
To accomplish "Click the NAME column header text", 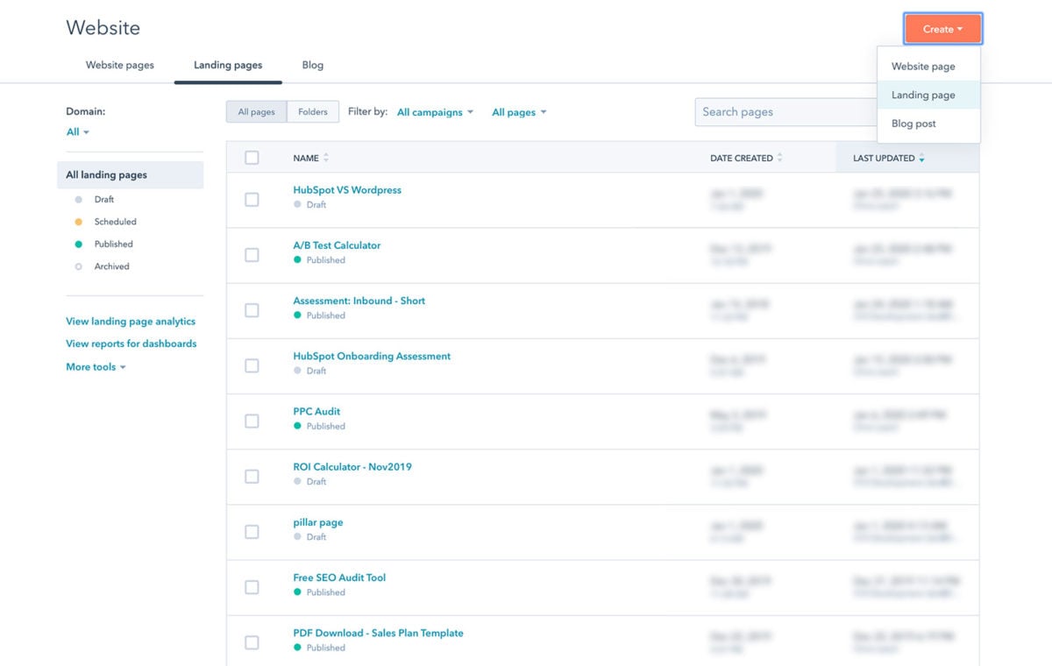I will (306, 159).
